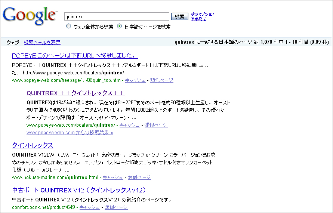Image resolution: width=333 pixels, height=213 pixels.
Task: Click snippet text QUINTREX V12LW（LW：ローウェイト）
Action: click(55, 155)
